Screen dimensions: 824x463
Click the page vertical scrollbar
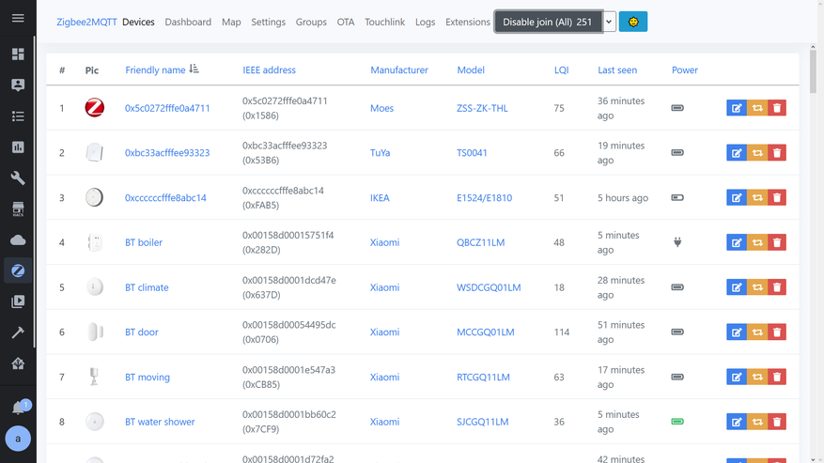tap(813, 71)
